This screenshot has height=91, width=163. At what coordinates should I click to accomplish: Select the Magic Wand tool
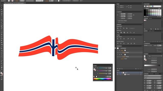pyautogui.click(x=2, y=10)
